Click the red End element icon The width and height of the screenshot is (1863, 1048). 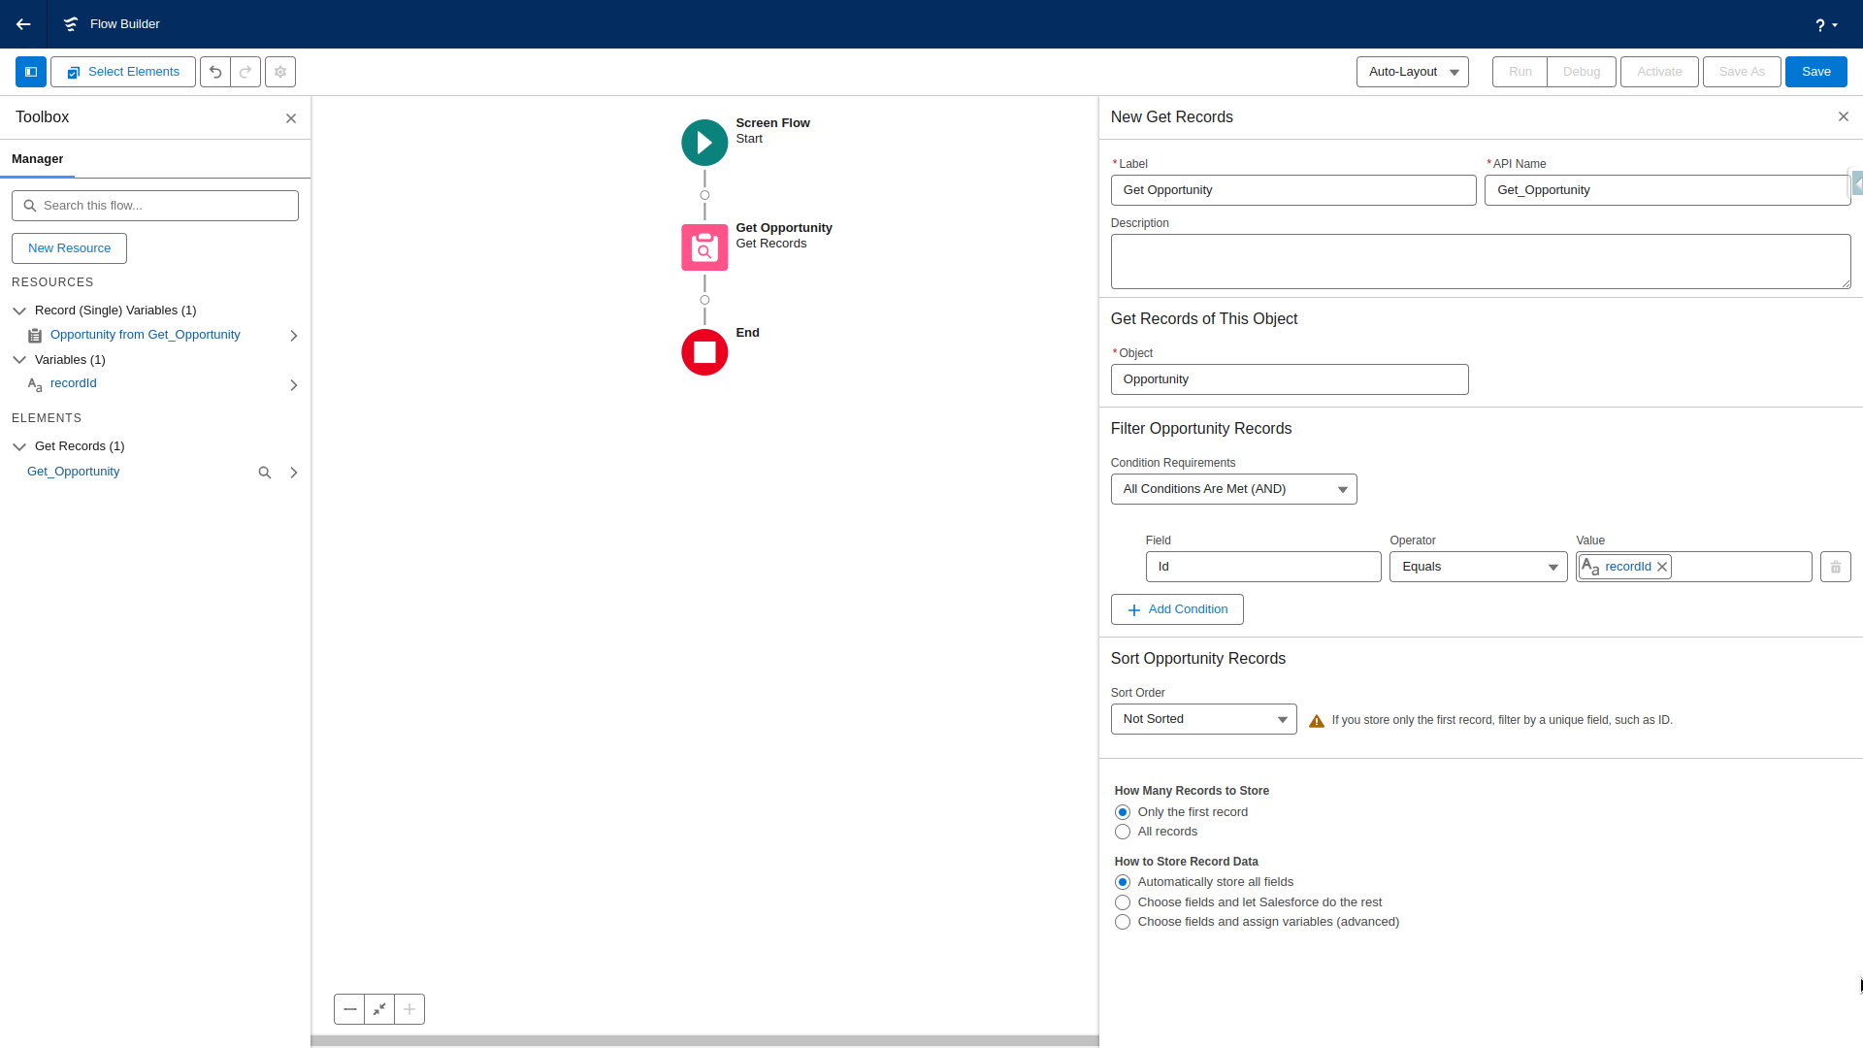tap(704, 352)
